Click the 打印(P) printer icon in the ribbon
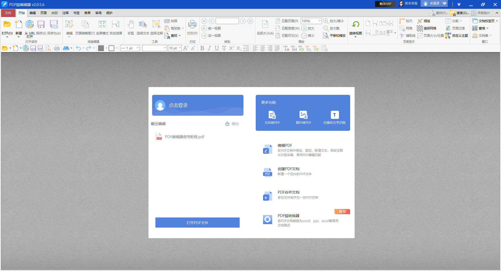 point(192,24)
